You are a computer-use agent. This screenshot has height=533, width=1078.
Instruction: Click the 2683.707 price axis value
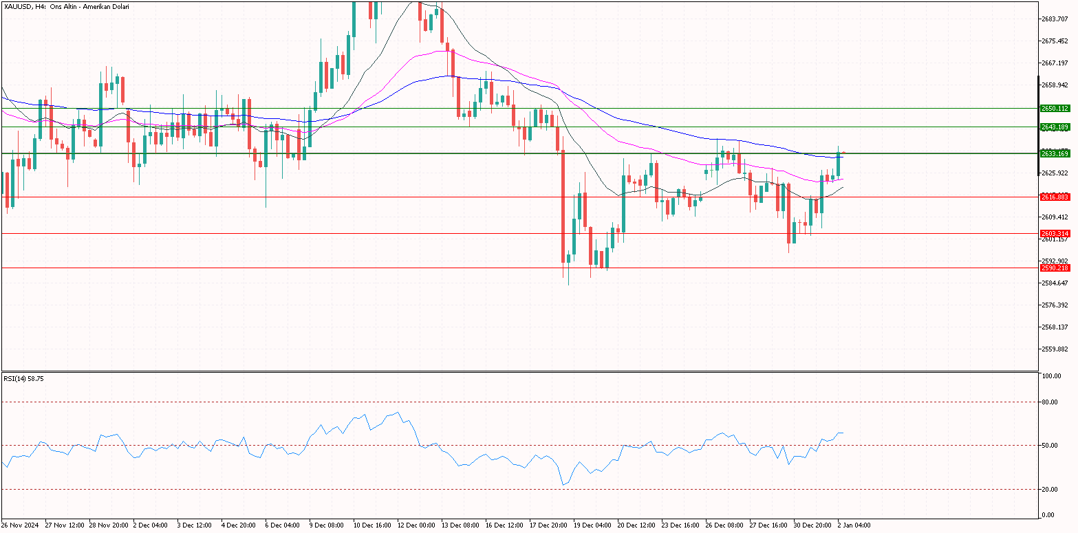pyautogui.click(x=1055, y=19)
